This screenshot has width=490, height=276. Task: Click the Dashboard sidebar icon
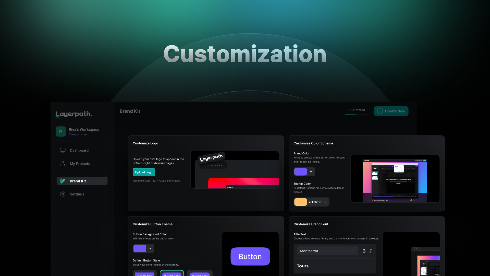[62, 150]
